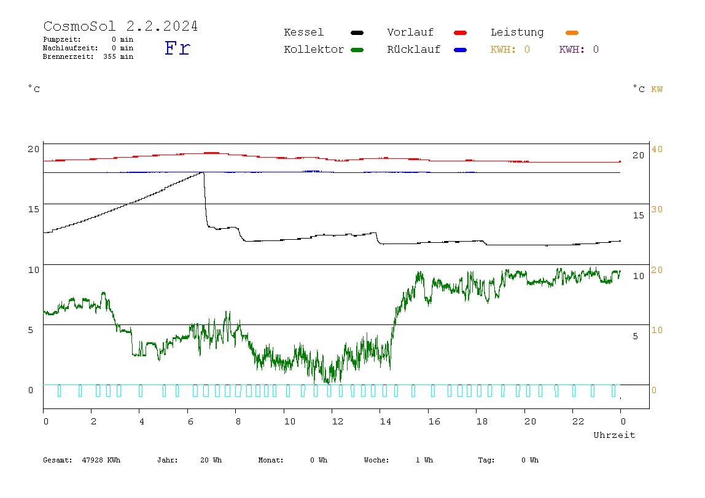Click the left axis 15 °C label
Viewport: 705px width, 498px height.
[x=34, y=209]
